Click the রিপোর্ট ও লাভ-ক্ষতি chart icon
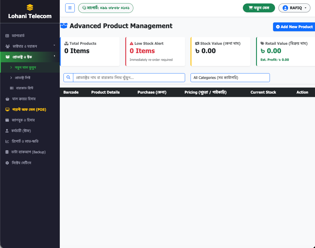 tap(7, 141)
